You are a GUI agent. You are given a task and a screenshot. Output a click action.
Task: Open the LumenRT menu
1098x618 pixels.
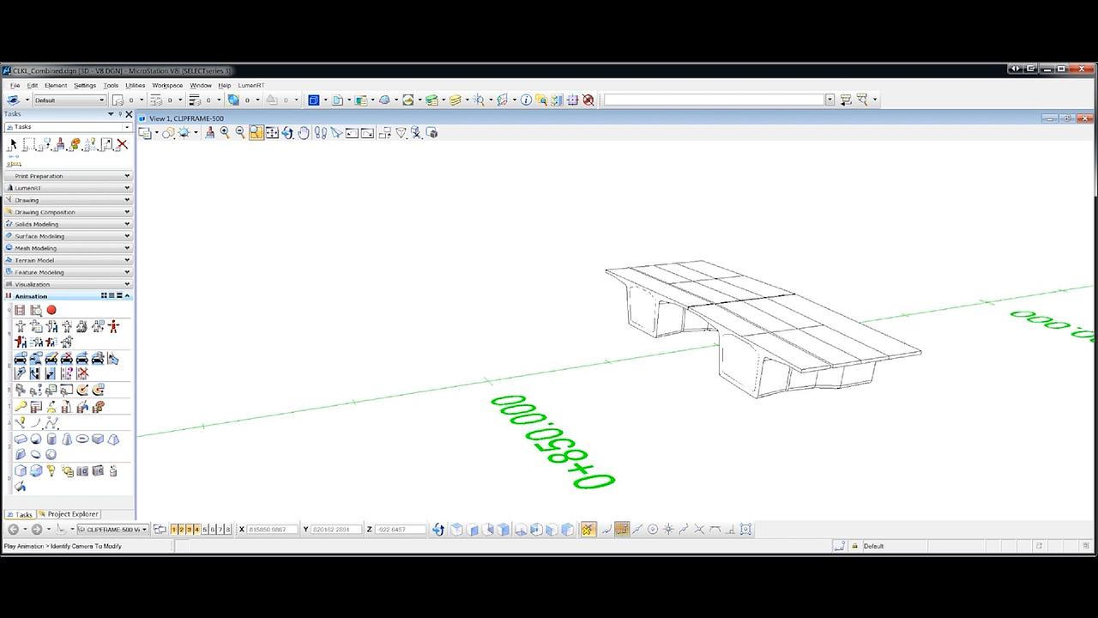[251, 86]
